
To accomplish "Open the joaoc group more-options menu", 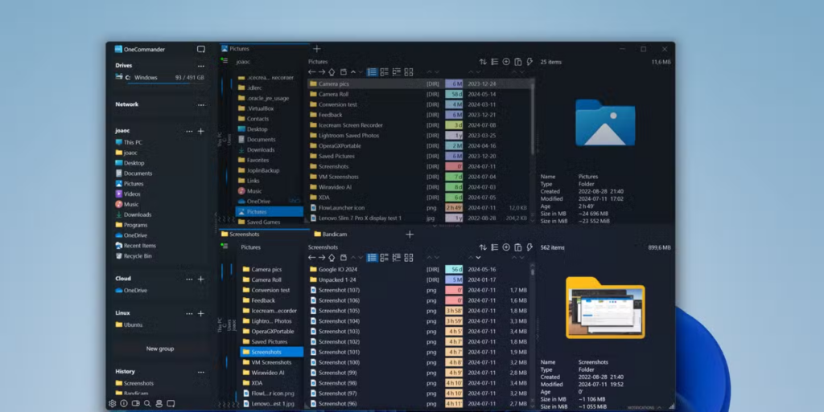I will tap(189, 131).
